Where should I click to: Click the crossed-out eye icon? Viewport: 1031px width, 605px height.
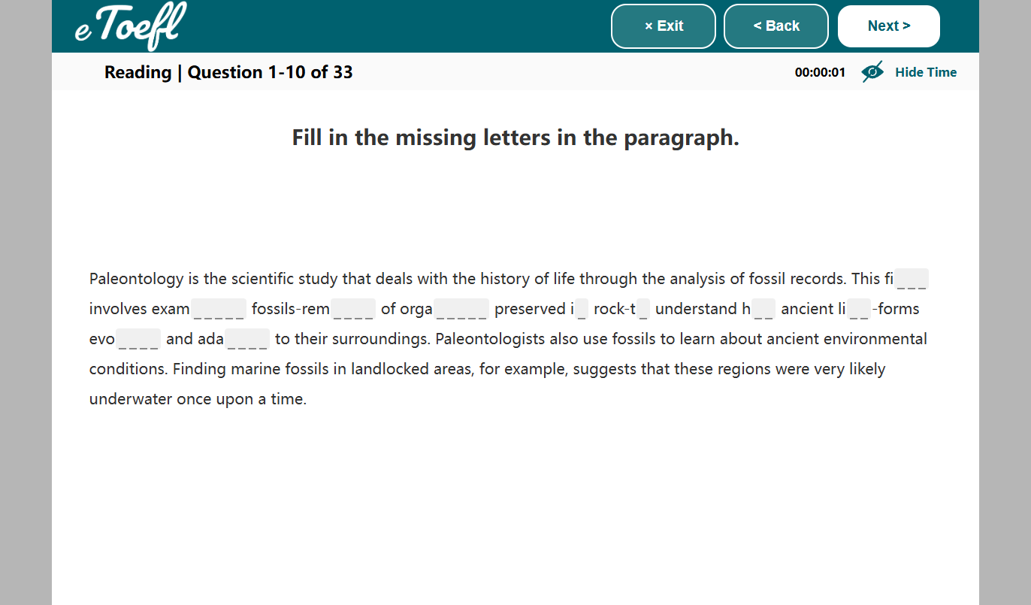click(872, 71)
